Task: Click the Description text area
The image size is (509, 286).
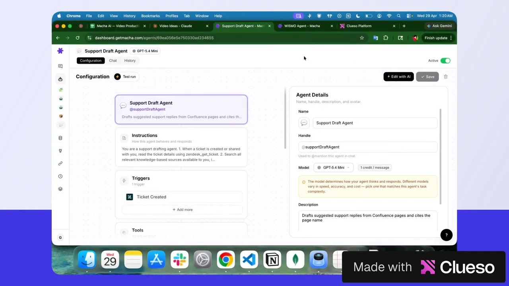Action: click(368, 220)
